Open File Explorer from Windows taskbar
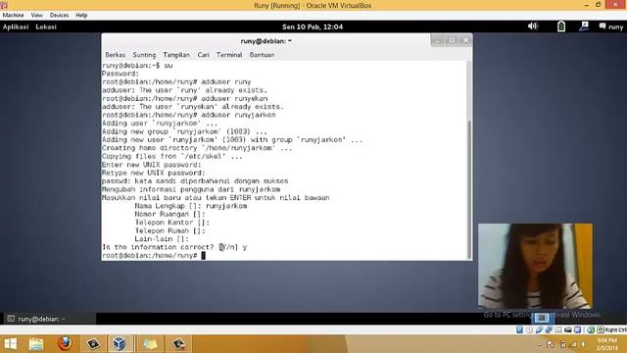This screenshot has height=353, width=627. (36, 344)
